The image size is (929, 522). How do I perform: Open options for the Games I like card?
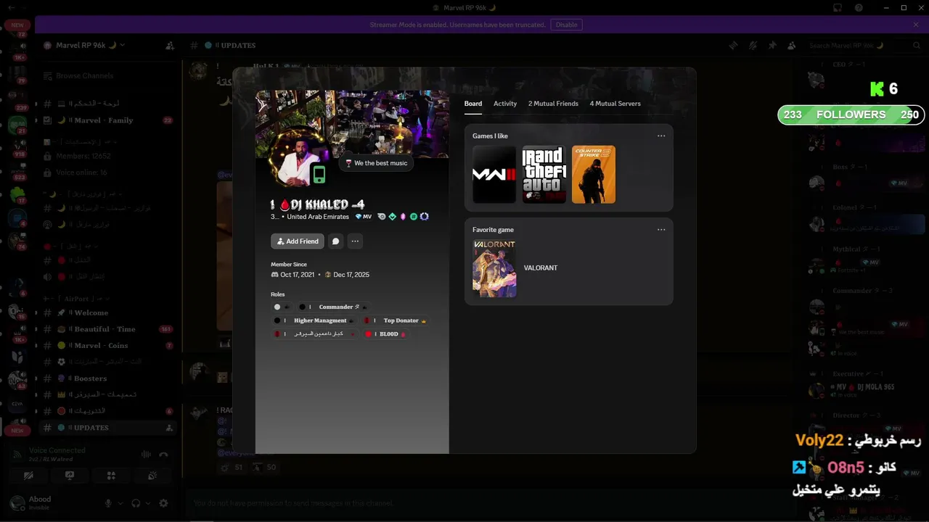(x=661, y=136)
